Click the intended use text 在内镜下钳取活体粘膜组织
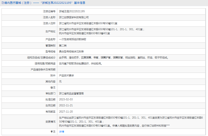Viewport: 208px width, 136px height. tap(81, 64)
